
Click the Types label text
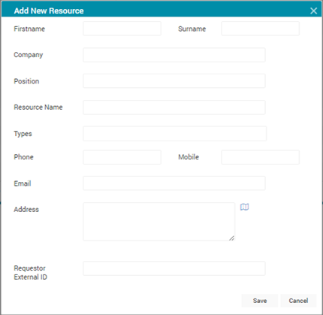click(x=23, y=134)
